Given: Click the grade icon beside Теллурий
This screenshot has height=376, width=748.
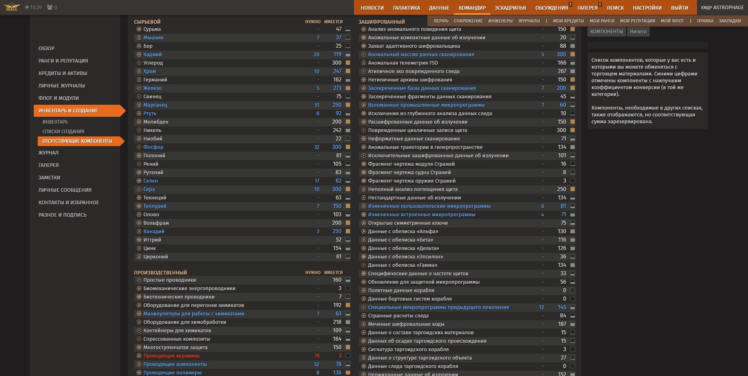Looking at the screenshot, I should 139,206.
